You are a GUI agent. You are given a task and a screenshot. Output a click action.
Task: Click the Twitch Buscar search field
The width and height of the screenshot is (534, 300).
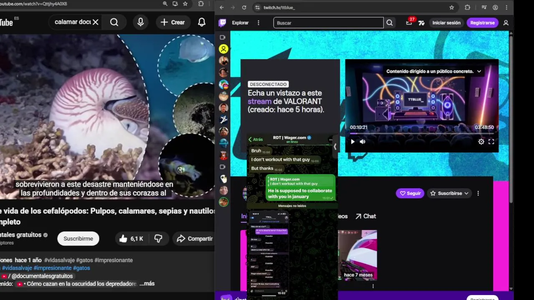click(328, 23)
